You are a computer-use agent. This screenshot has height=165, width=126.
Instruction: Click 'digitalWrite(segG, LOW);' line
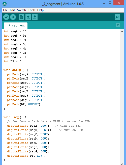[28, 151]
